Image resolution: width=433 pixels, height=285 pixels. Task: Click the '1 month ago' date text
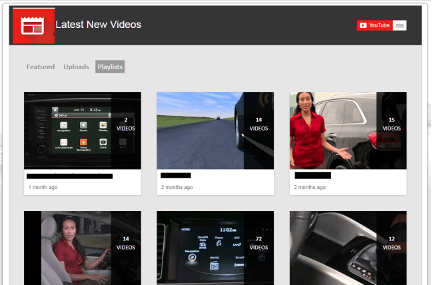pos(43,187)
